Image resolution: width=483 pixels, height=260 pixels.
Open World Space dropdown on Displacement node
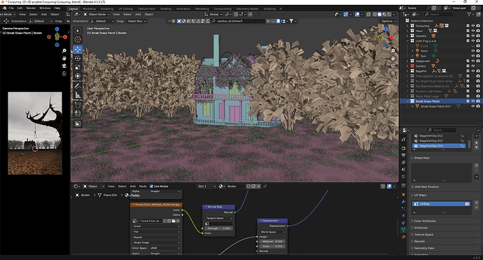(x=272, y=231)
